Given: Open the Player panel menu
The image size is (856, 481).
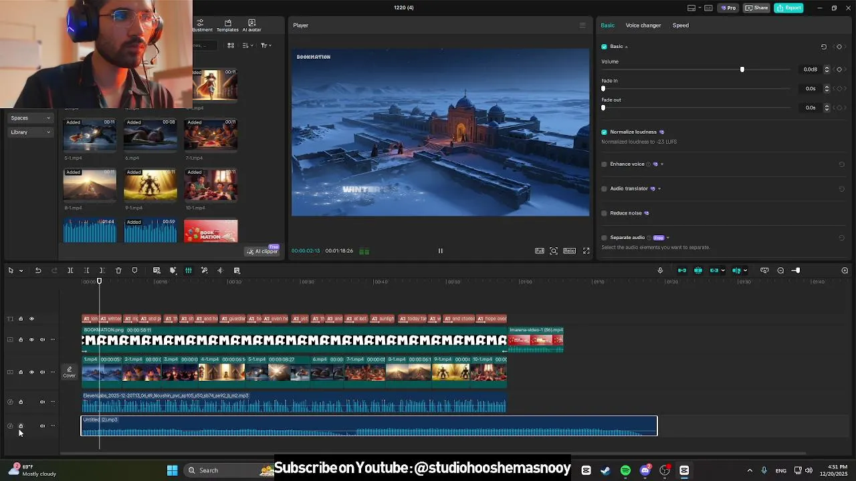Looking at the screenshot, I should pyautogui.click(x=582, y=25).
